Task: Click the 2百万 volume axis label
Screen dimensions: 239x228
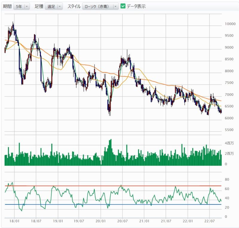Action: pyautogui.click(x=229, y=154)
